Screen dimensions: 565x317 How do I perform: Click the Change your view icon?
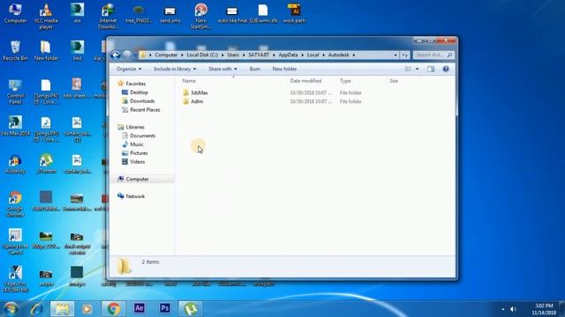[x=408, y=69]
